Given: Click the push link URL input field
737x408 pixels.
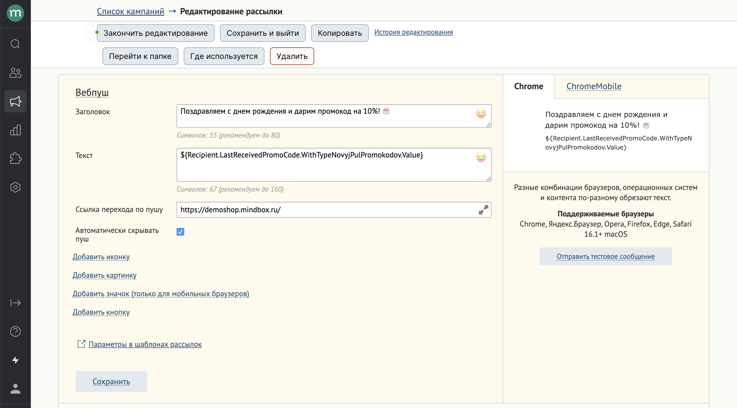Looking at the screenshot, I should (x=334, y=210).
